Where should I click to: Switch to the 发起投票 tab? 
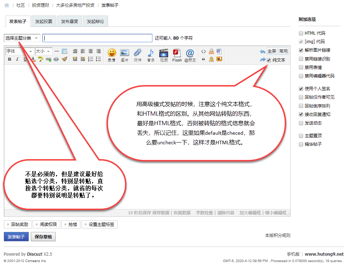pos(44,22)
